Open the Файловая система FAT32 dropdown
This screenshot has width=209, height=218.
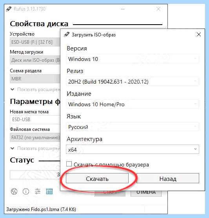click(x=35, y=138)
